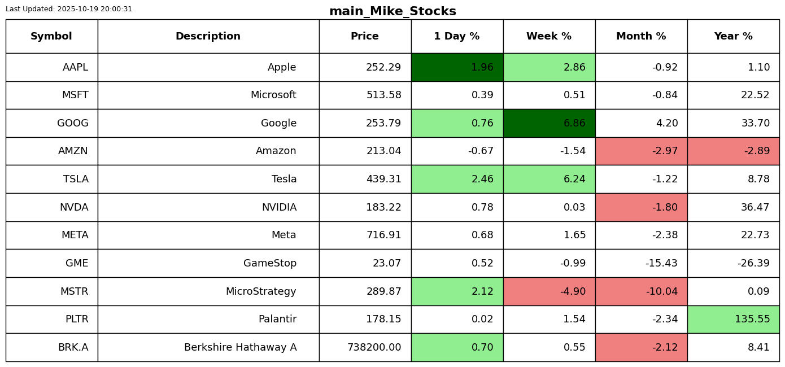Click the GME symbol cell
The height and width of the screenshot is (367, 785).
51,263
